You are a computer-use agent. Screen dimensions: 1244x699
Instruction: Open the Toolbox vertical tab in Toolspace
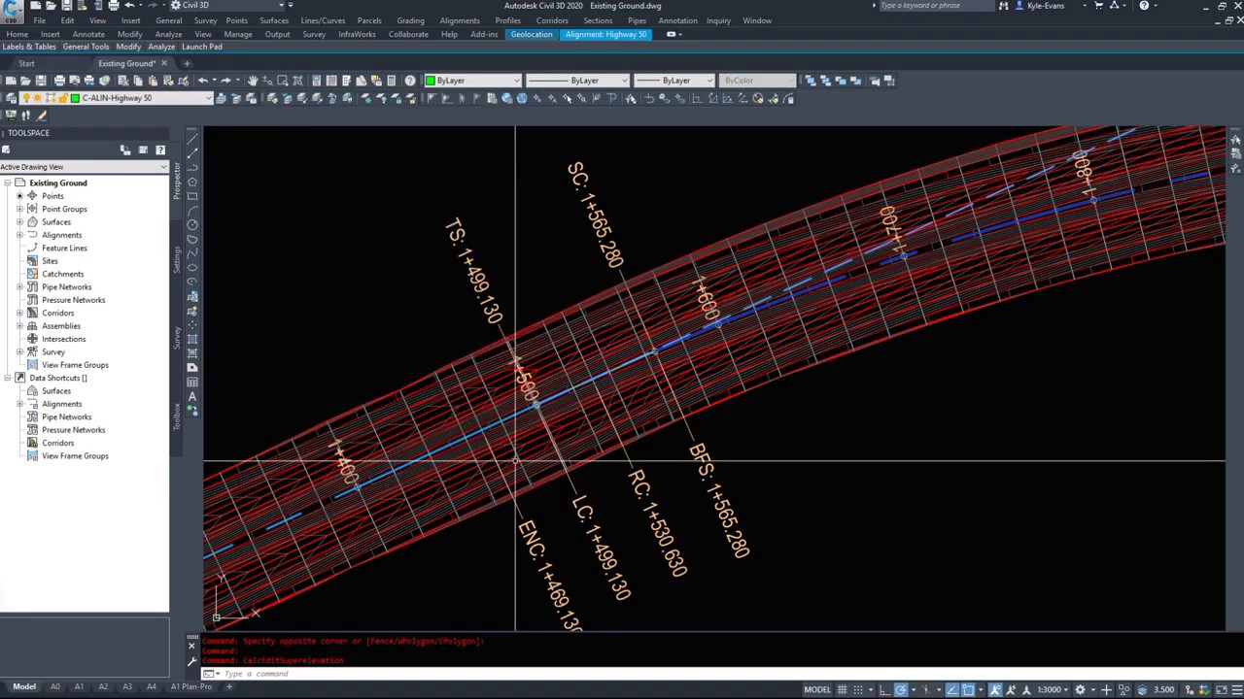coord(177,416)
